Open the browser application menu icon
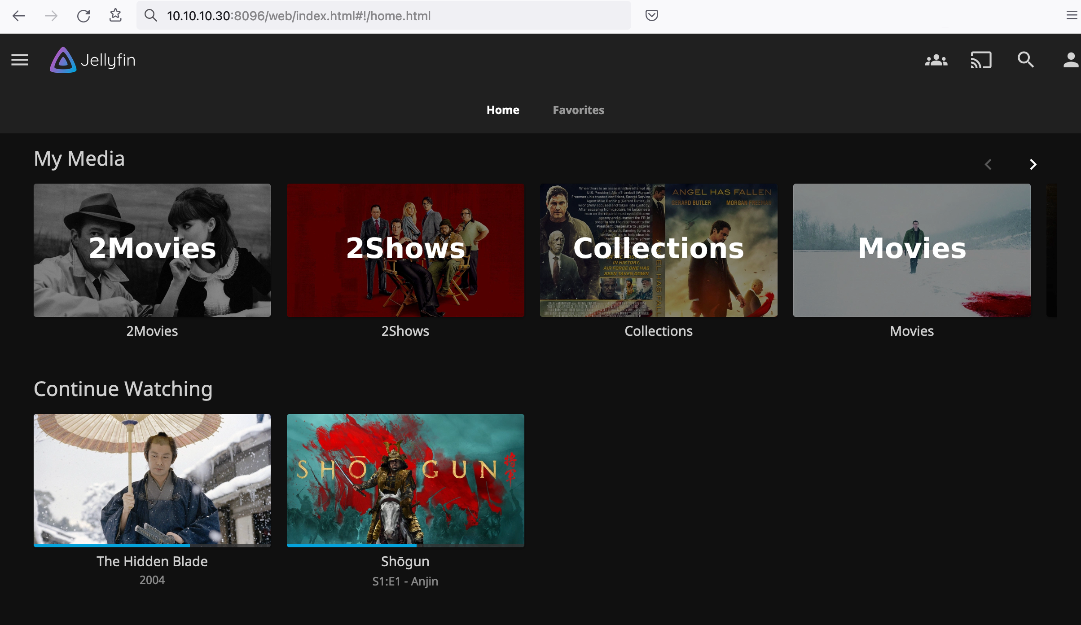Screen dimensions: 1081x625 click(x=1072, y=16)
